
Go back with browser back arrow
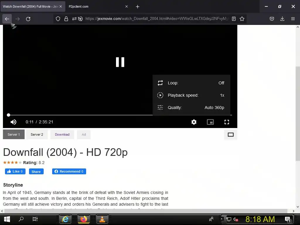[x=7, y=19]
